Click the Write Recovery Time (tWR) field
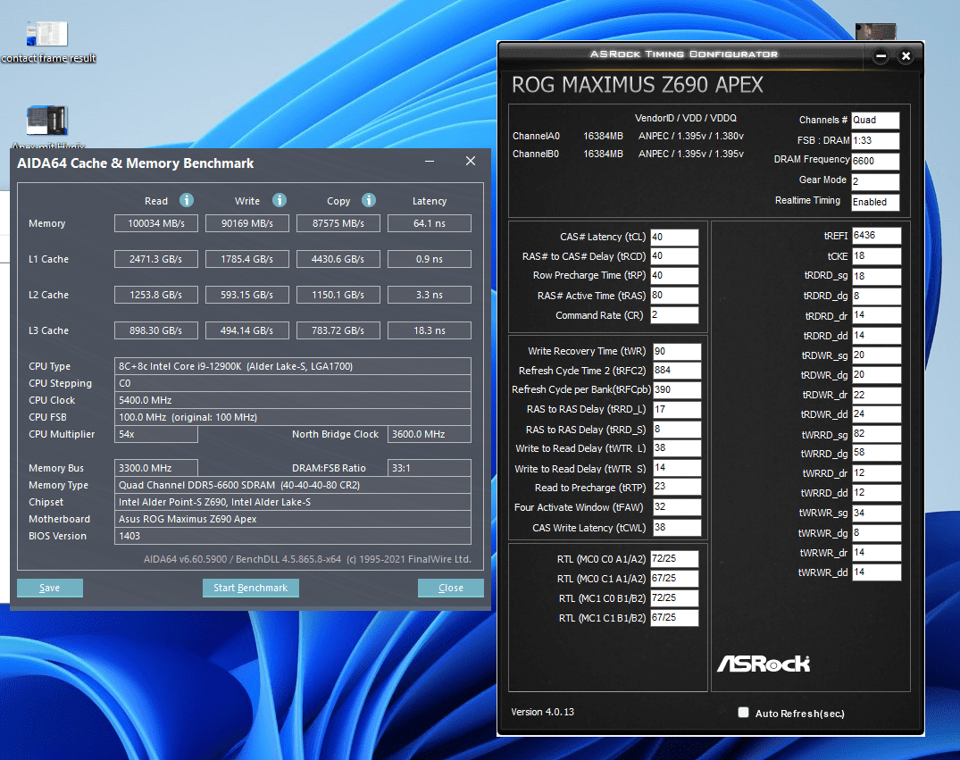This screenshot has height=760, width=960. (677, 351)
